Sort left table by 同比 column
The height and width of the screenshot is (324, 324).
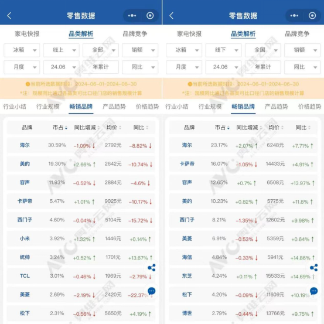(141, 128)
